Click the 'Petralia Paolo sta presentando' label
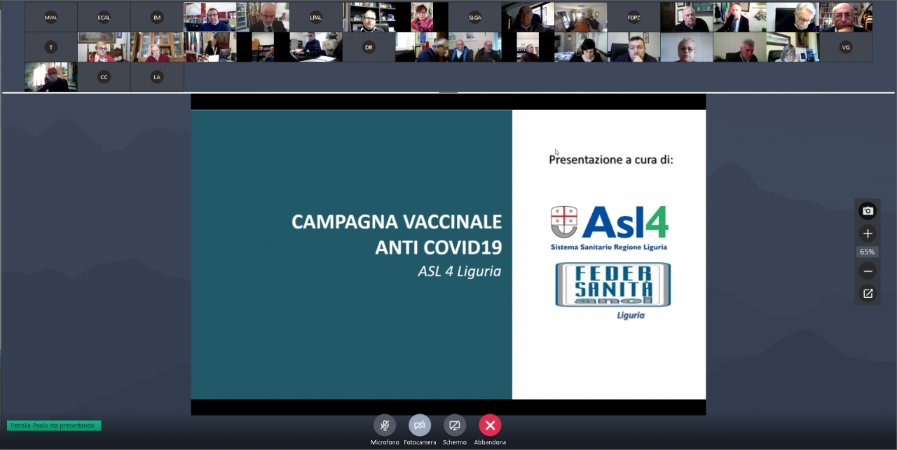 tap(53, 425)
